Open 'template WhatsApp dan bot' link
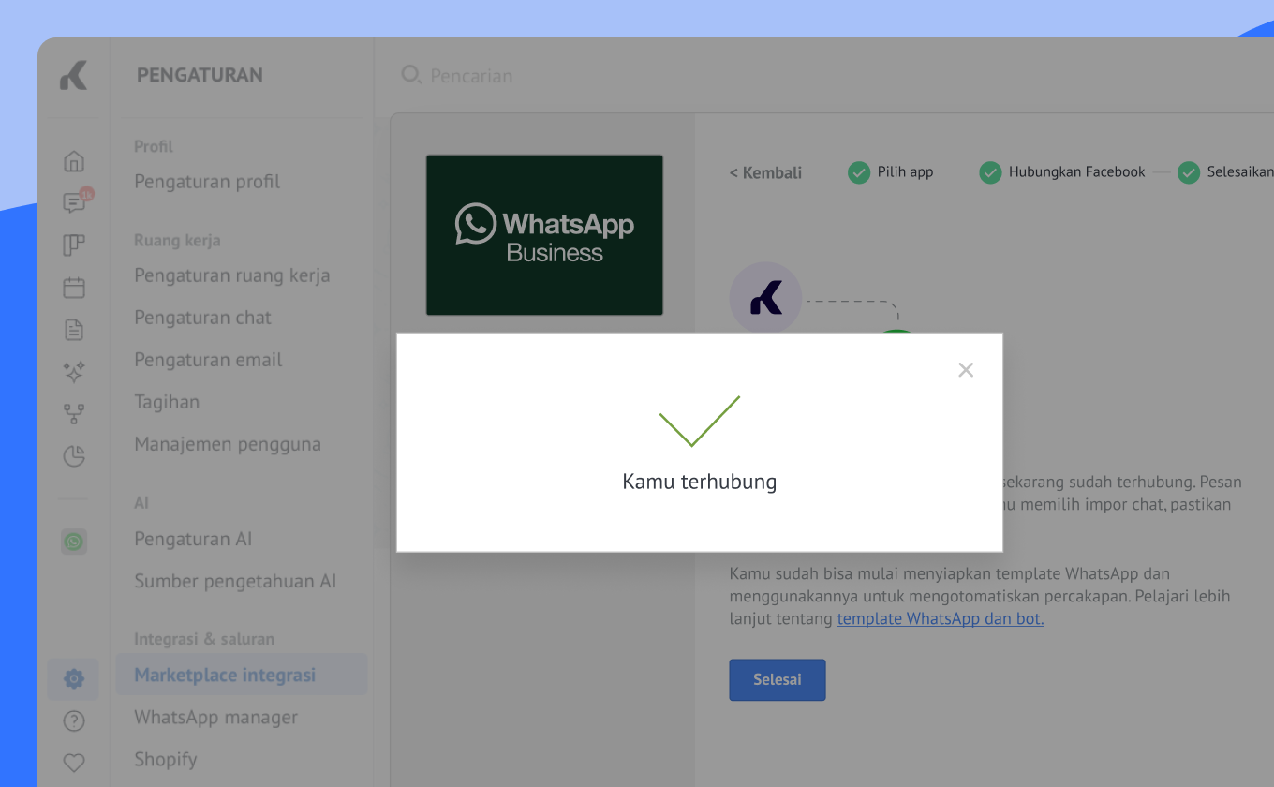Image resolution: width=1274 pixels, height=787 pixels. pyautogui.click(x=940, y=619)
